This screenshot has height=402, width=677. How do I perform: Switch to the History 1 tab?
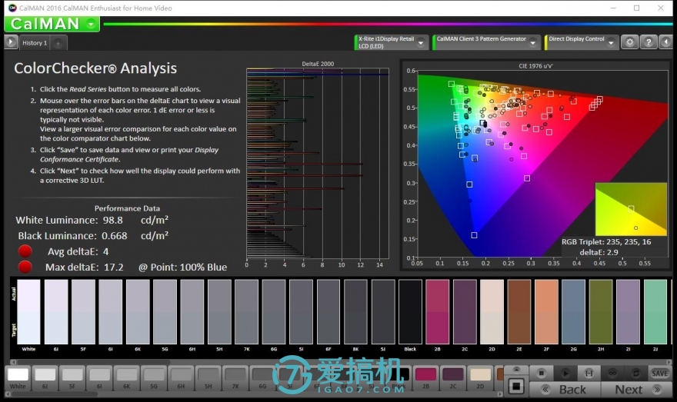coord(35,43)
